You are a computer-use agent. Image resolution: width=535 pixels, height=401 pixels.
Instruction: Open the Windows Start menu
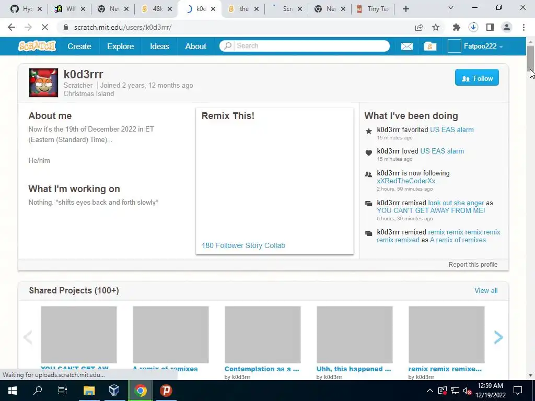tap(13, 391)
